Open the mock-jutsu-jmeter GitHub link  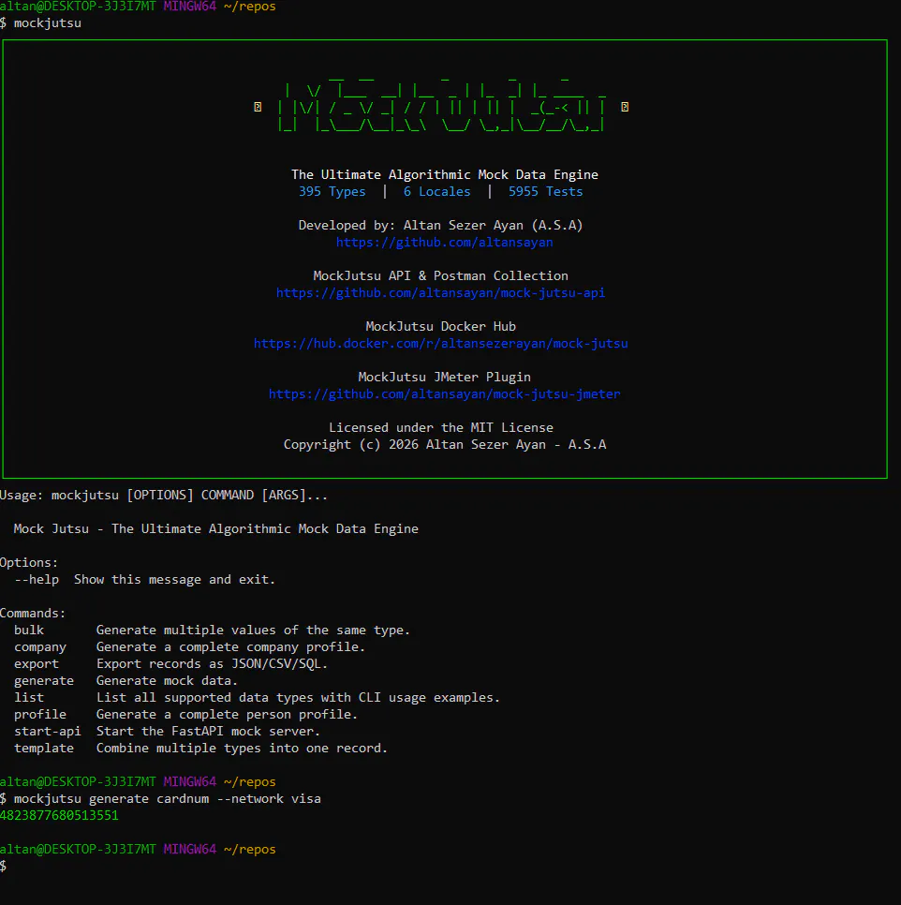coord(444,394)
